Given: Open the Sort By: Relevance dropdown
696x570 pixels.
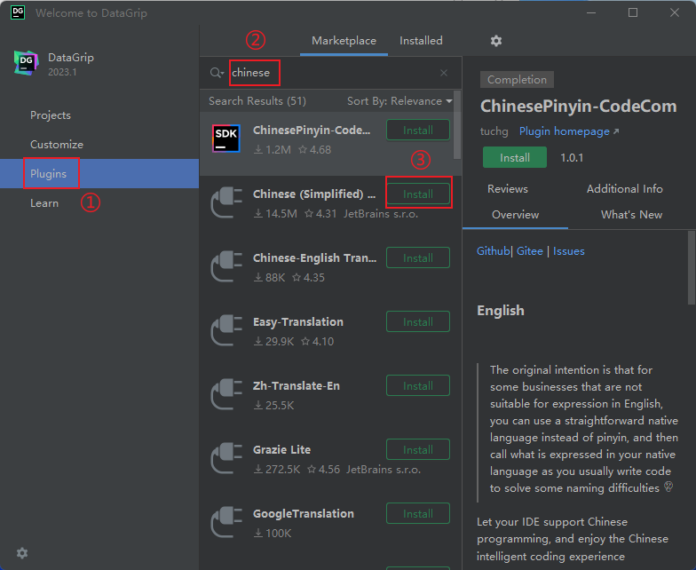Looking at the screenshot, I should pyautogui.click(x=399, y=101).
